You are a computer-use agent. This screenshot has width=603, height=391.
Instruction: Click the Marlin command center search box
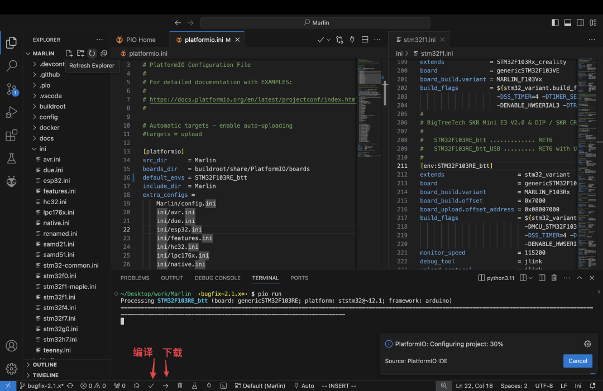click(x=315, y=23)
